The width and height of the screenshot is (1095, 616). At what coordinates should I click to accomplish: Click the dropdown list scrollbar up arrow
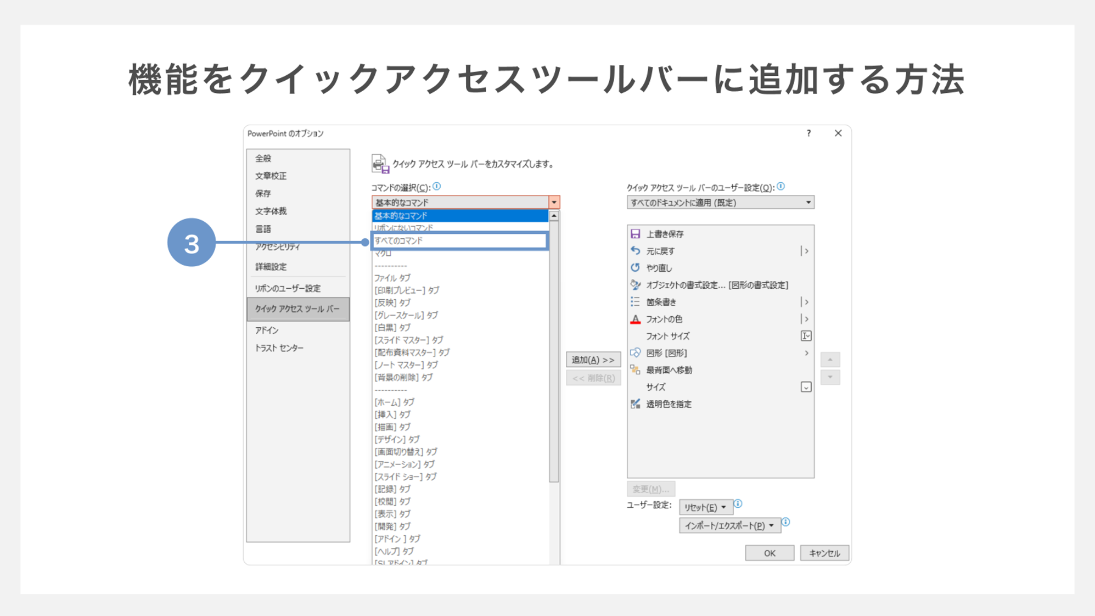point(554,216)
